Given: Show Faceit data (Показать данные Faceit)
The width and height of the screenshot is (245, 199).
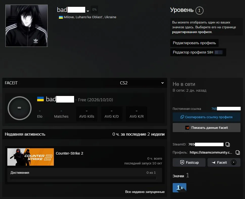Looking at the screenshot, I should [206, 128].
